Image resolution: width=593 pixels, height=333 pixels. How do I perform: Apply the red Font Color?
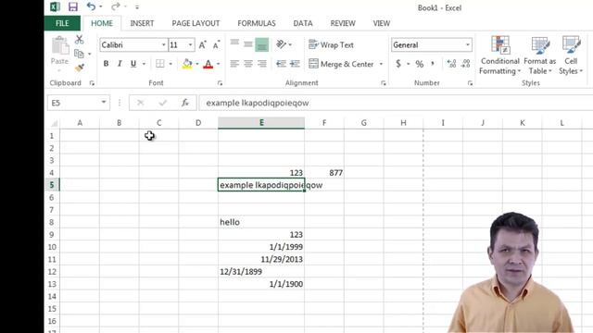tap(208, 64)
